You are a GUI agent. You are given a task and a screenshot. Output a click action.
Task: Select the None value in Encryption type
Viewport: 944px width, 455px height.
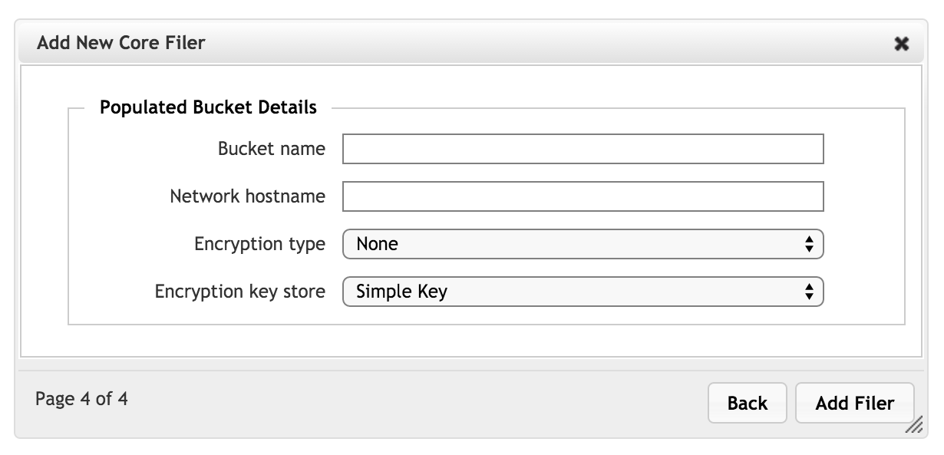coord(377,245)
